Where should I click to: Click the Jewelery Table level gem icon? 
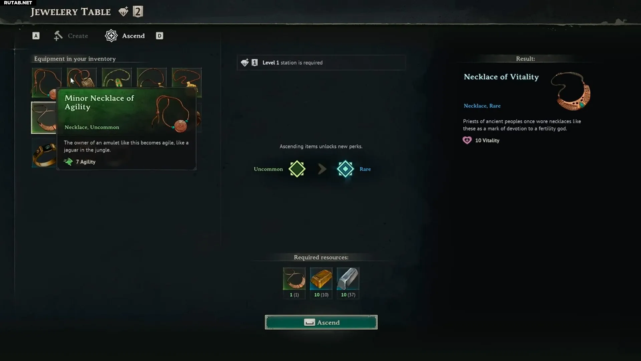pyautogui.click(x=123, y=12)
